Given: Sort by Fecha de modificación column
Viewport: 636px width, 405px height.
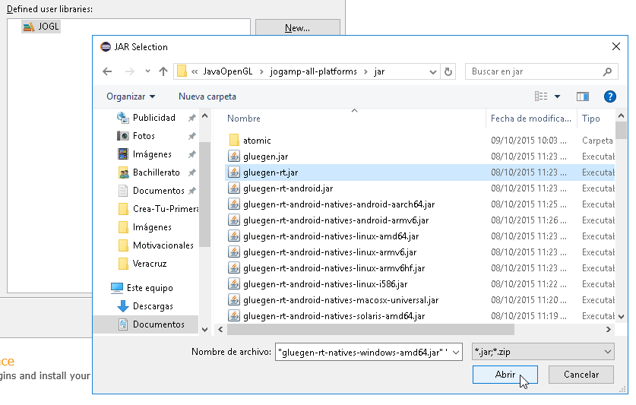Looking at the screenshot, I should [531, 119].
